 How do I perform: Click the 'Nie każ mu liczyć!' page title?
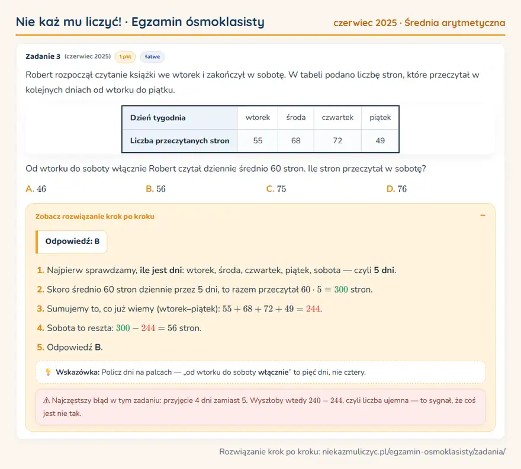pyautogui.click(x=69, y=22)
